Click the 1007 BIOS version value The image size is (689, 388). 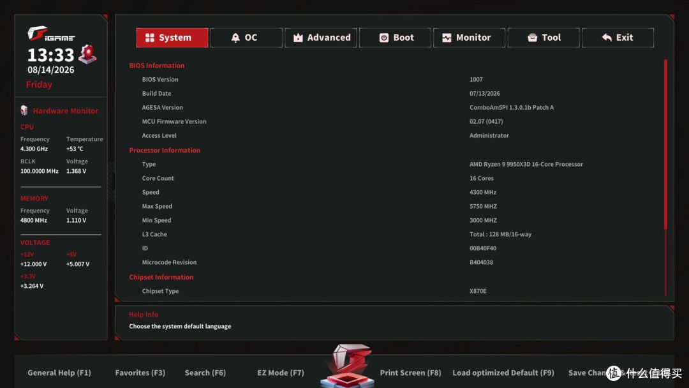click(476, 80)
